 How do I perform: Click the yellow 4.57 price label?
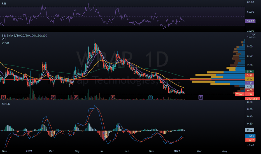pos(250,79)
